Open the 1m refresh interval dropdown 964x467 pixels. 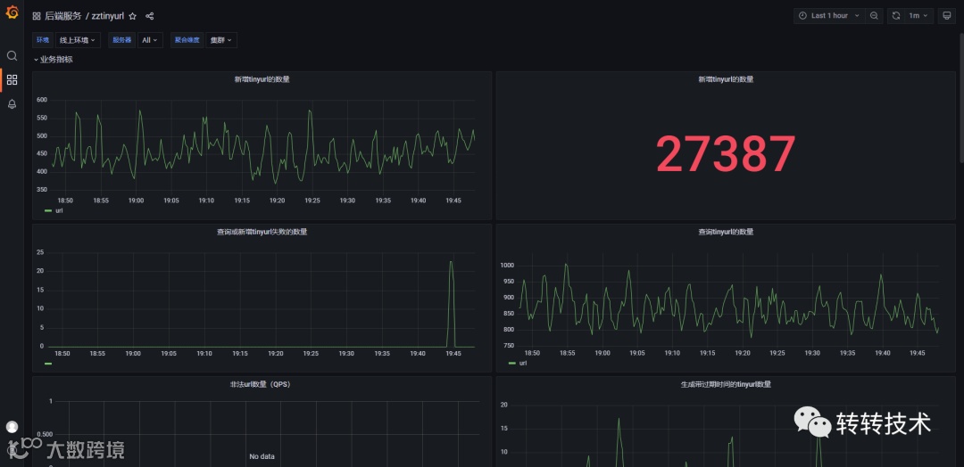pos(918,16)
